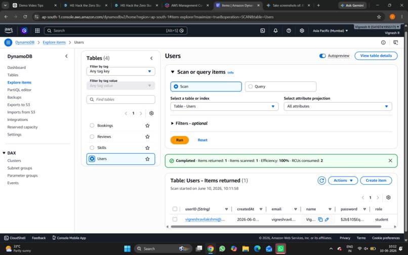
Task: Switch to the AWS Management Console tab
Action: [187, 5]
